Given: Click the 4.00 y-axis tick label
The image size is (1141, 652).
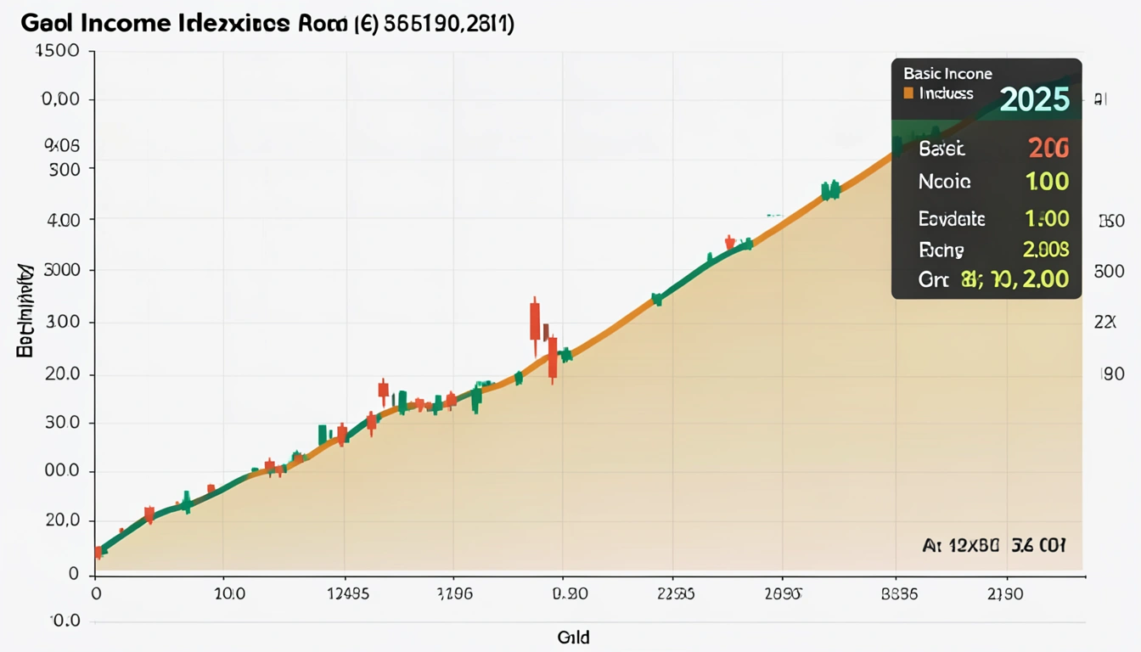Looking at the screenshot, I should click(61, 220).
